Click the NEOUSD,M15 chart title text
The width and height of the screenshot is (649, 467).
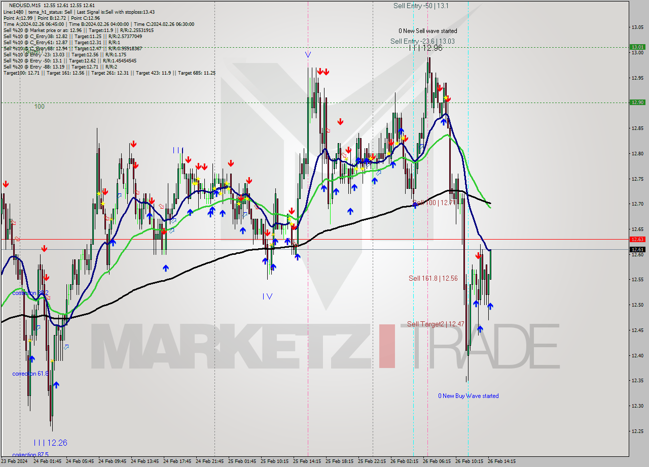[25, 5]
